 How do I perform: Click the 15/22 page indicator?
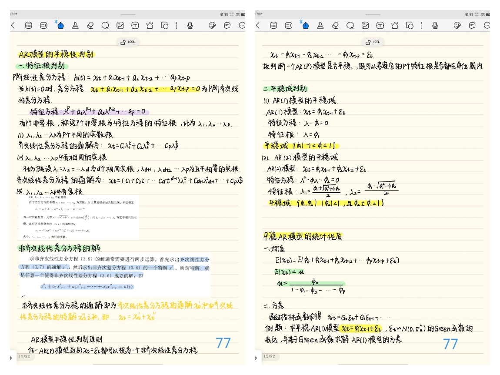pos(269,357)
